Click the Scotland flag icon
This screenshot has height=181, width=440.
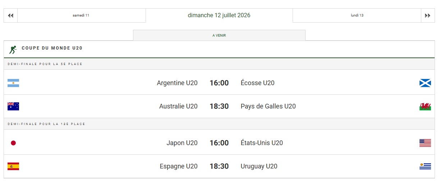[425, 83]
